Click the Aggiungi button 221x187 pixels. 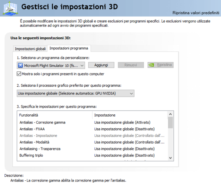[x=101, y=65]
